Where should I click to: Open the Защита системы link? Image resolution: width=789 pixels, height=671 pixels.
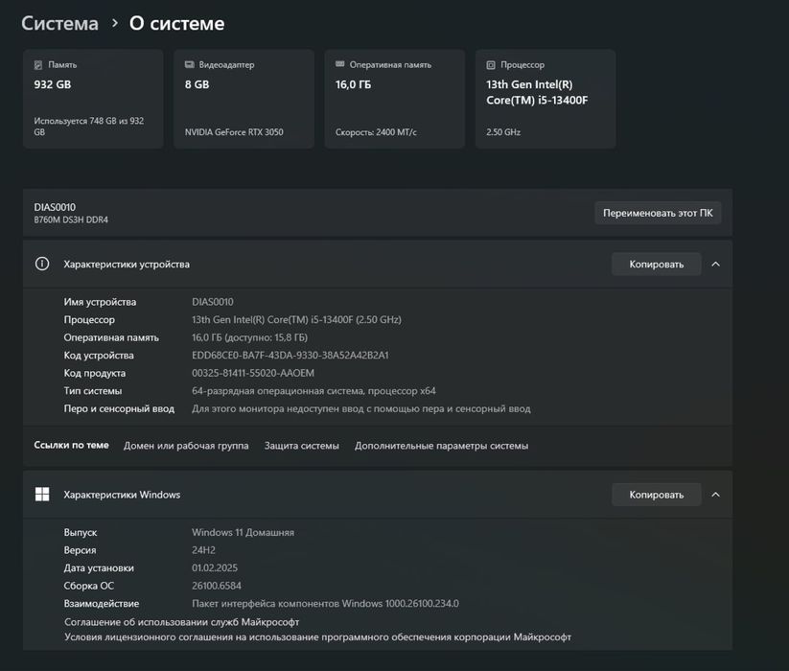301,446
